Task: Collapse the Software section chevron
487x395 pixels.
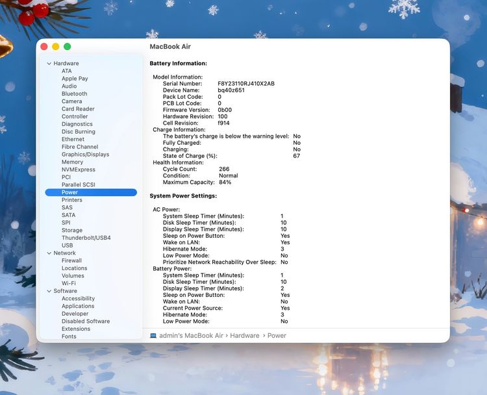Action: coord(49,291)
